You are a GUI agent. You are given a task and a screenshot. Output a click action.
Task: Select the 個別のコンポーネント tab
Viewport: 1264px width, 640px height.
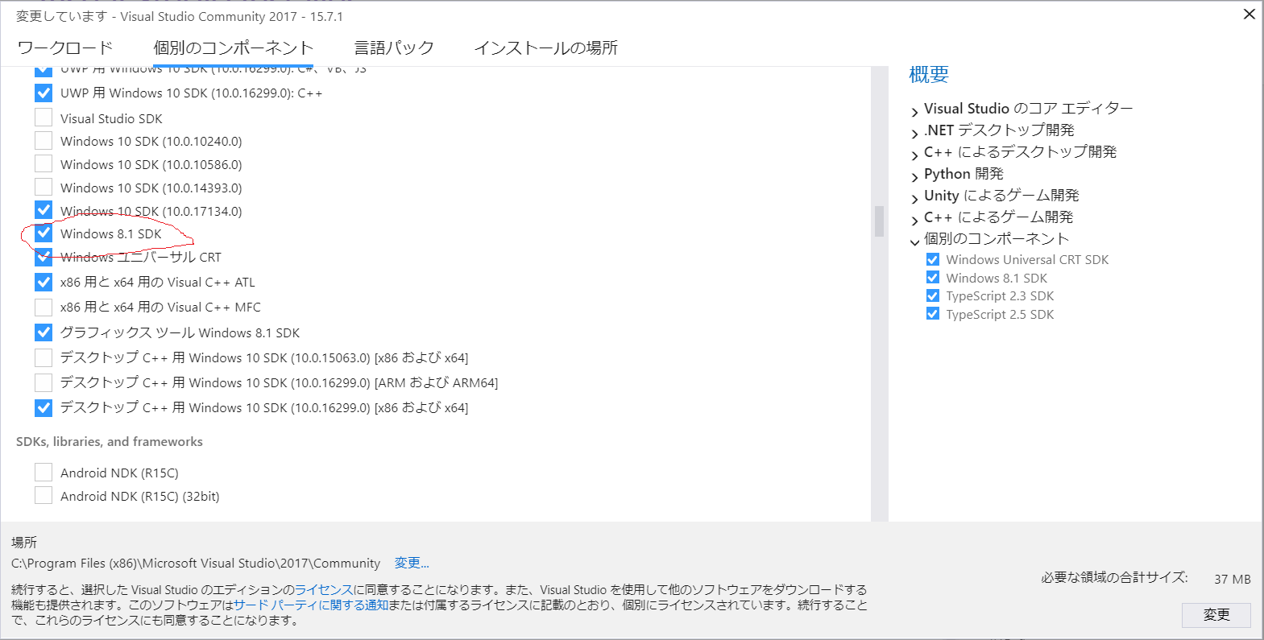point(233,47)
